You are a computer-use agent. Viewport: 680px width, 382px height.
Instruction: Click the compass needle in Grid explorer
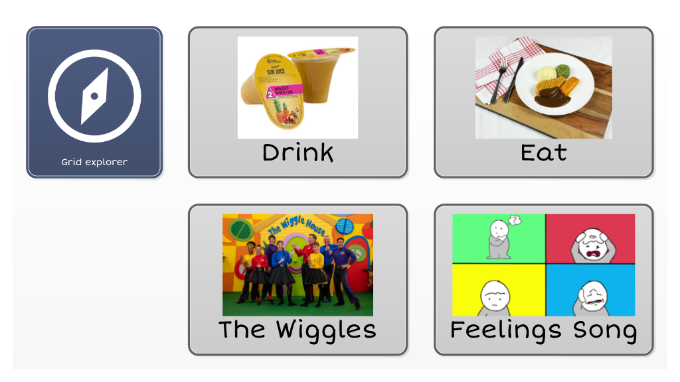pyautogui.click(x=94, y=95)
